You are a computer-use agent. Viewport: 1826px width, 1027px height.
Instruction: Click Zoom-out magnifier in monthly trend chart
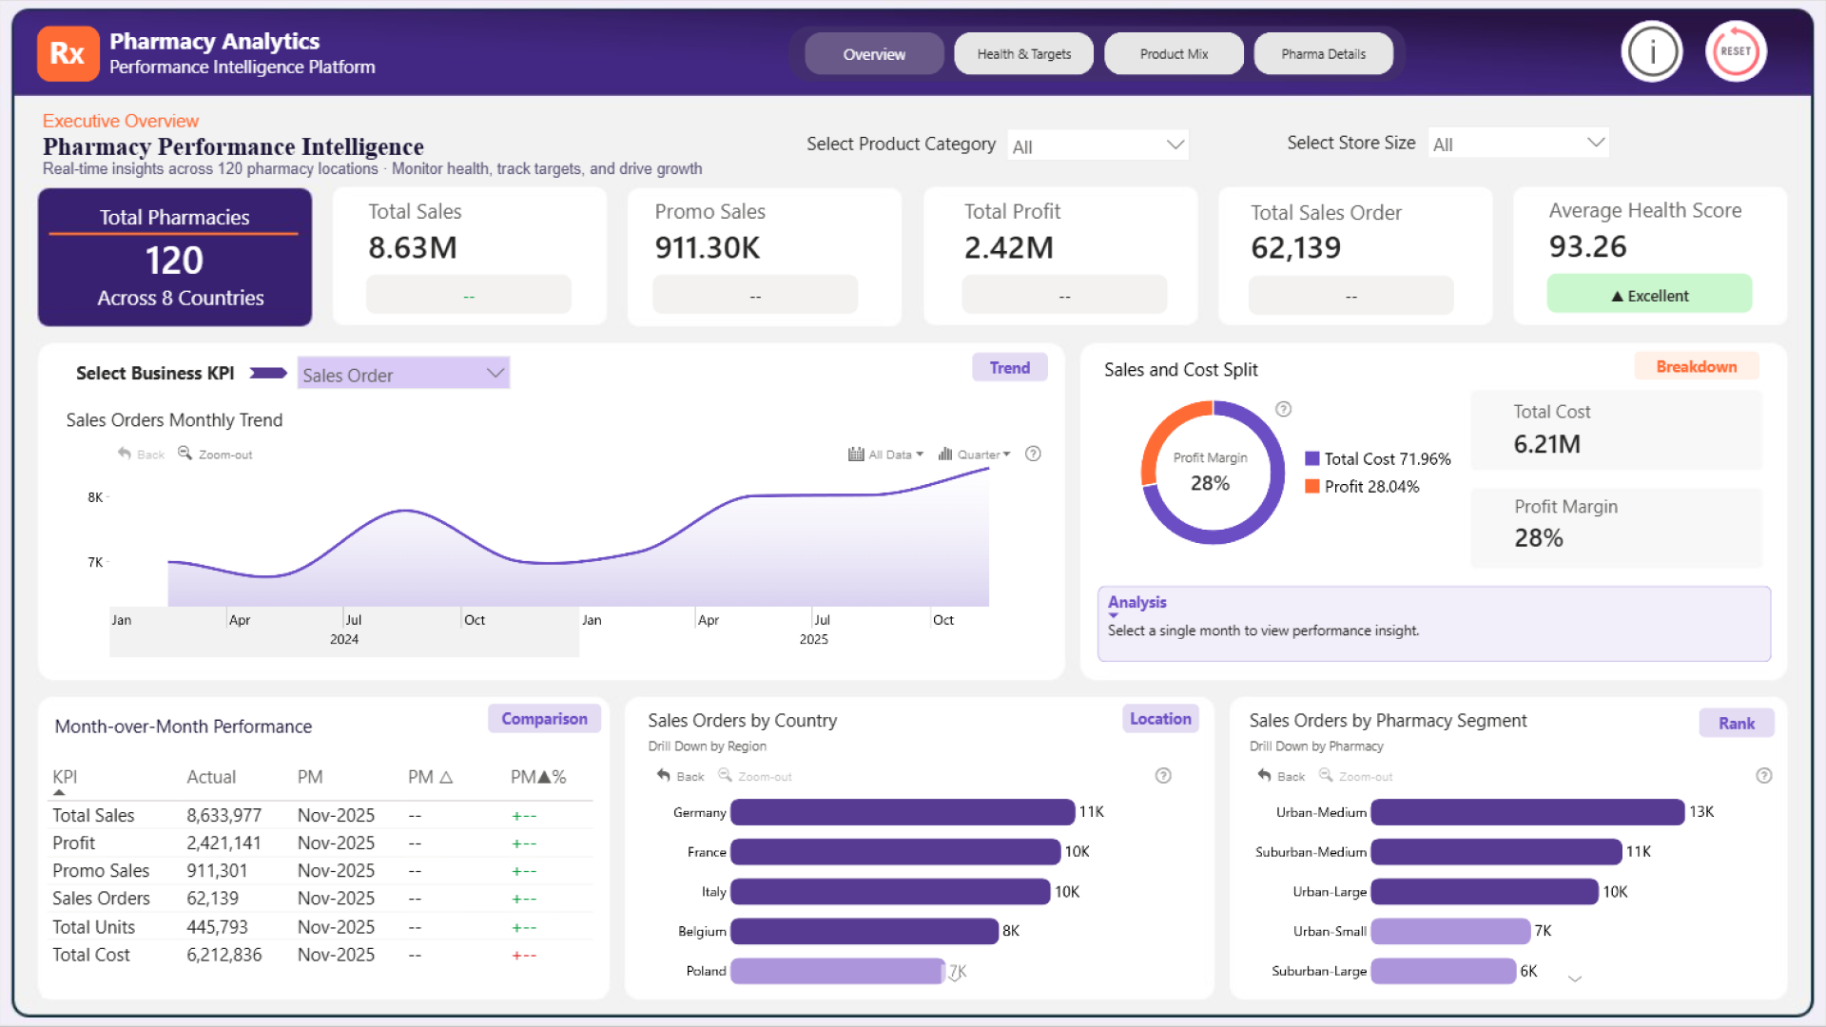(185, 454)
